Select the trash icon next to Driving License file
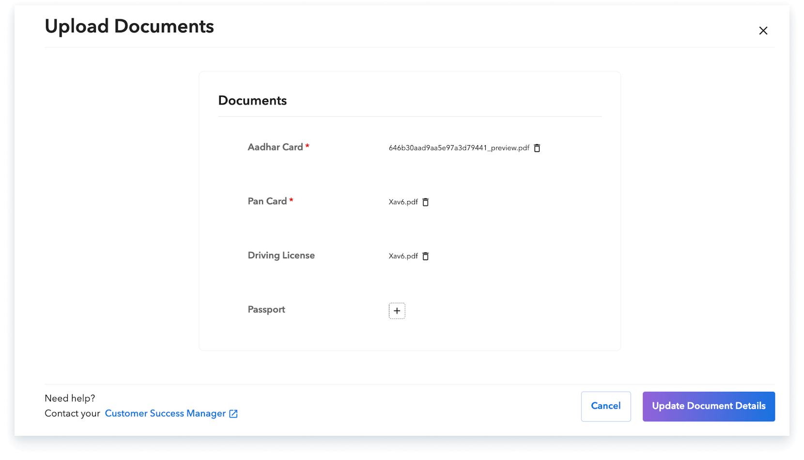Image resolution: width=804 pixels, height=460 pixels. 425,256
